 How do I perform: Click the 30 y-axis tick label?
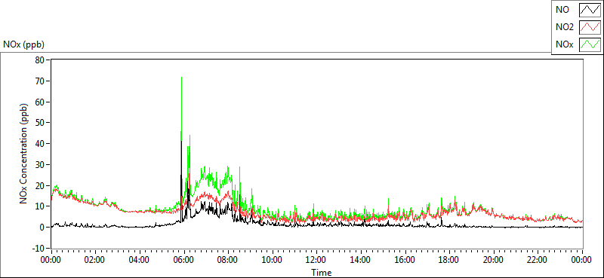[41, 164]
